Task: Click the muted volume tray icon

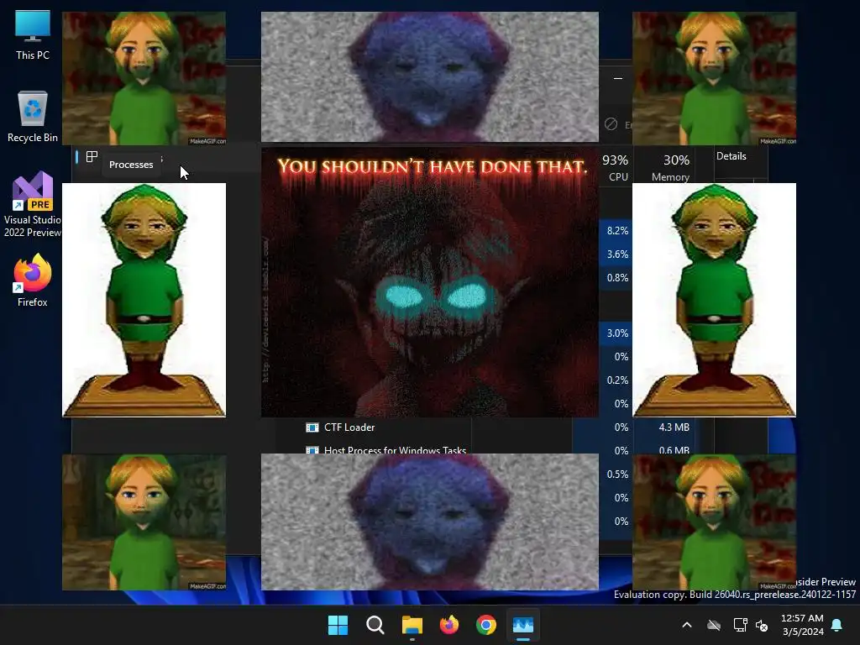Action: pyautogui.click(x=762, y=625)
